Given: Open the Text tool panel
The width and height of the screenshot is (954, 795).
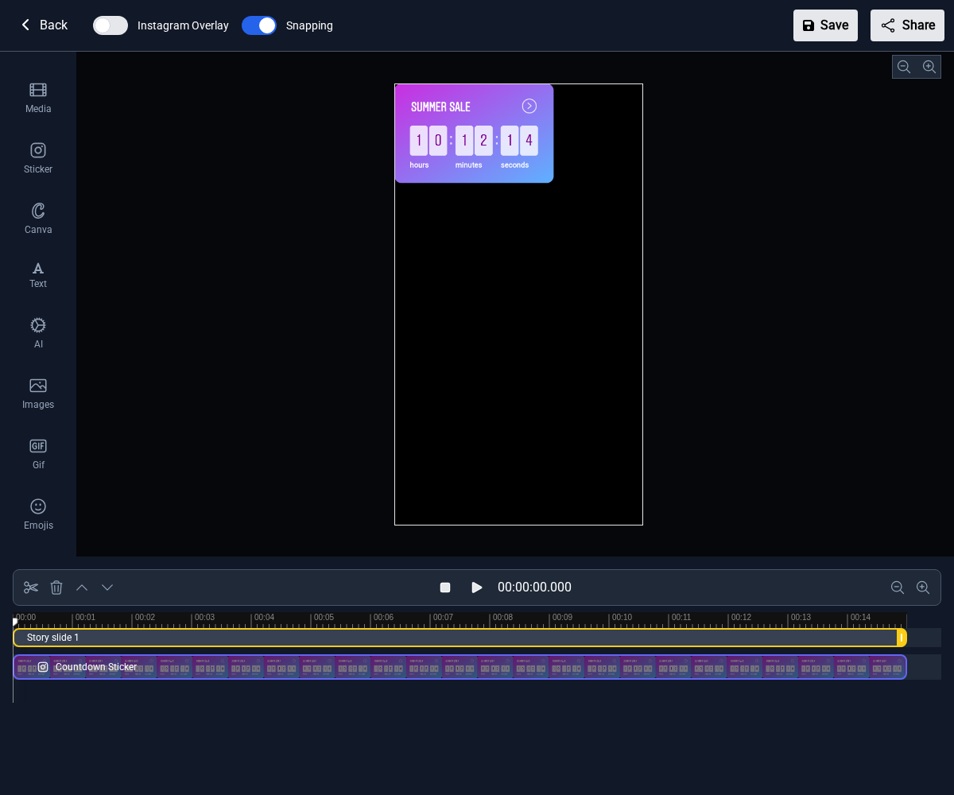Looking at the screenshot, I should pos(38,274).
